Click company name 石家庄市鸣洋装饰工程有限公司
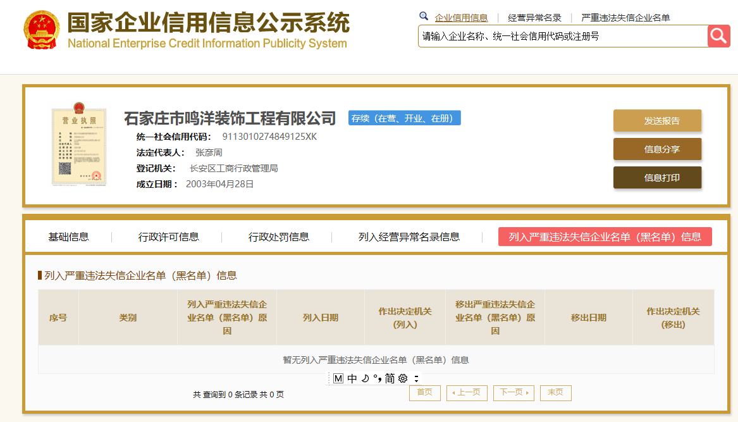The image size is (738, 422). (230, 118)
